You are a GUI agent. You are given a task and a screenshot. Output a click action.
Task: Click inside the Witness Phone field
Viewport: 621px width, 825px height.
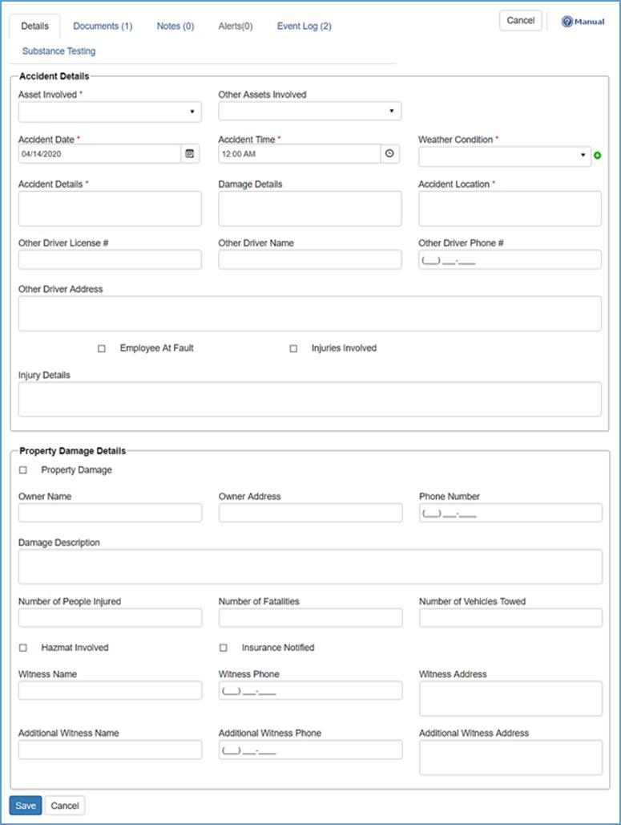(309, 691)
